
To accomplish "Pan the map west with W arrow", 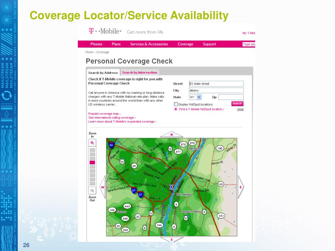I will pyautogui.click(x=102, y=187).
